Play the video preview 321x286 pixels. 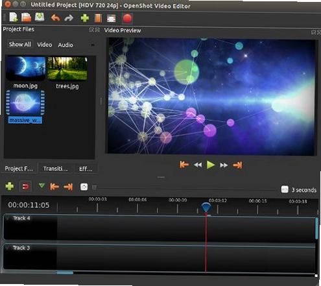pos(211,165)
